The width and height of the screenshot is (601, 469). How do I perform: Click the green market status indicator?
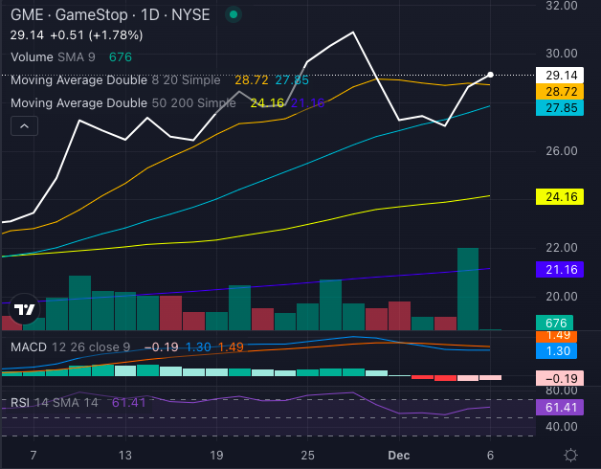[234, 15]
